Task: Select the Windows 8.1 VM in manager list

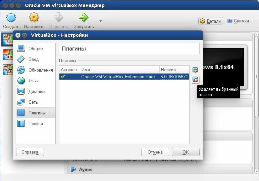Action: (7, 39)
